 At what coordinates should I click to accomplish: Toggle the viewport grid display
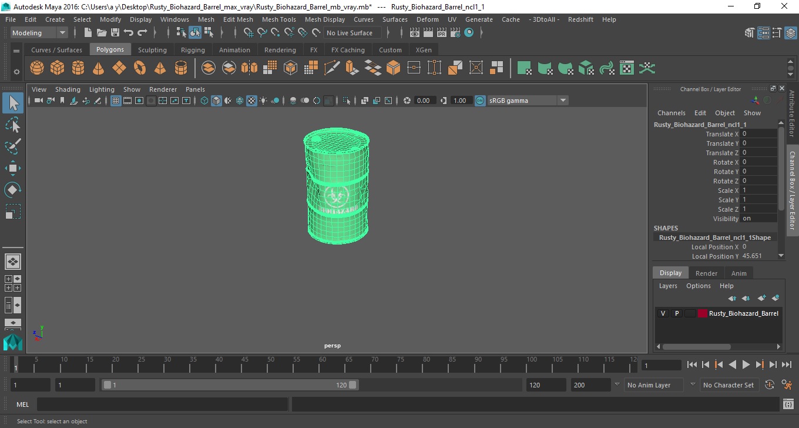[116, 101]
